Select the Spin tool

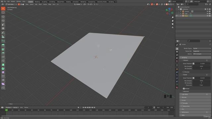3,69
